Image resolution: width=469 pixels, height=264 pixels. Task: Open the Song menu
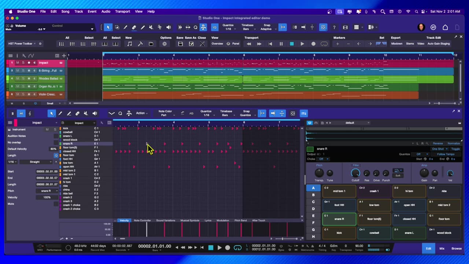pyautogui.click(x=65, y=11)
